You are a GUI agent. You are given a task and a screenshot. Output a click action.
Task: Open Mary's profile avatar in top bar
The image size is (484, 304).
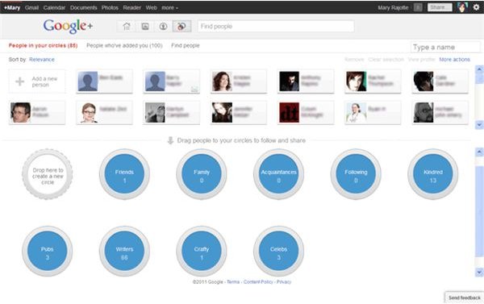[462, 7]
